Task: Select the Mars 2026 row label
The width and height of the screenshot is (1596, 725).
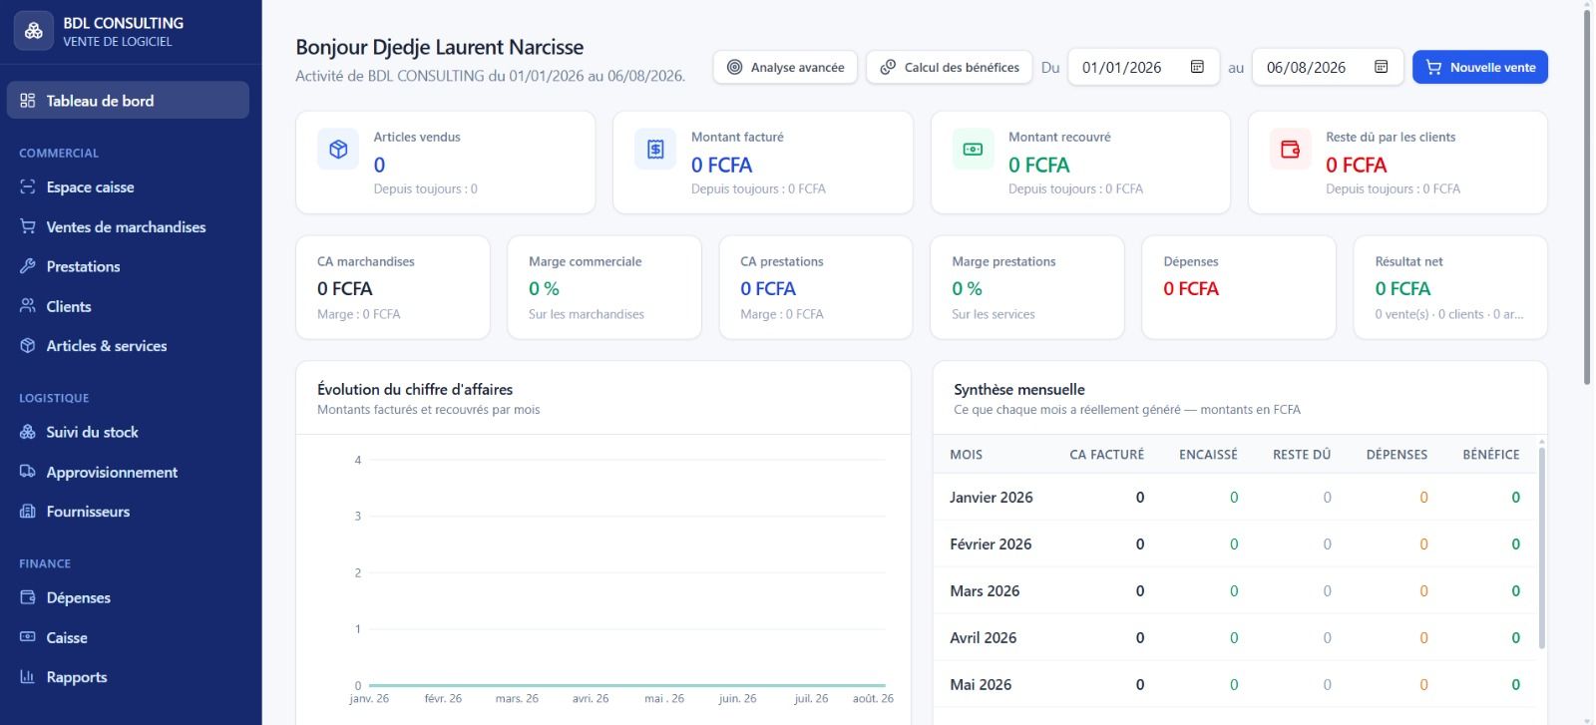Action: [x=985, y=590]
